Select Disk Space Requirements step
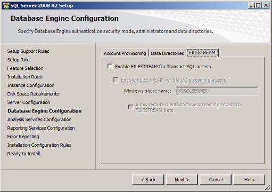This screenshot has width=272, height=192. [33, 94]
